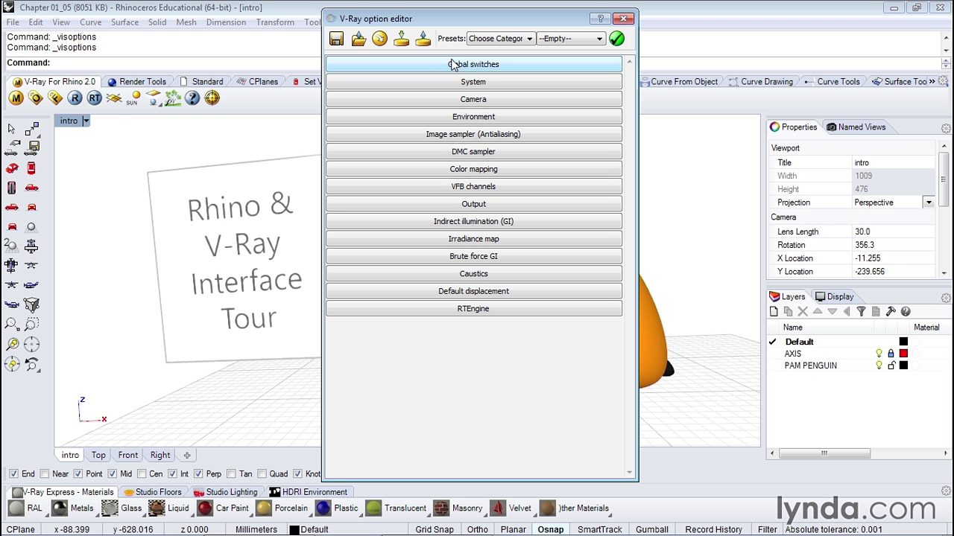Viewport: 954px width, 536px height.
Task: Open Properties panel gear settings
Action: 946,128
